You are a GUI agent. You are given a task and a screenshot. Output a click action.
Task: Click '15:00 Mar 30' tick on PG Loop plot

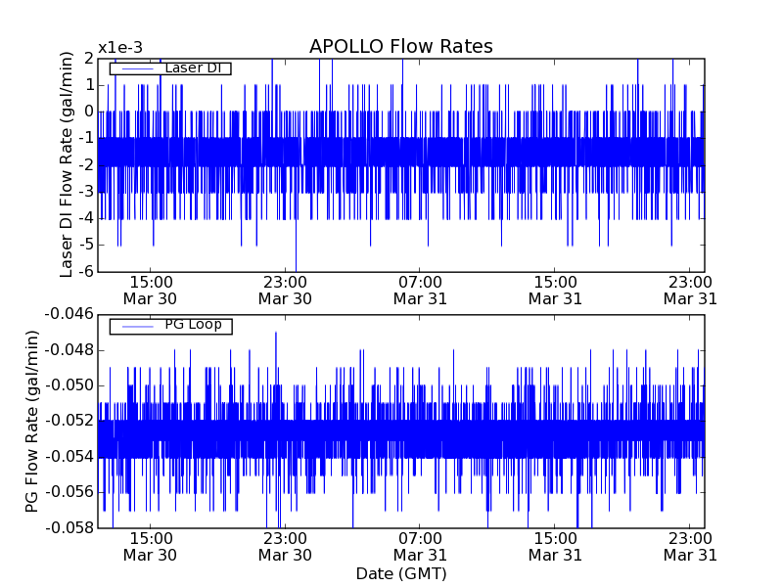150,546
